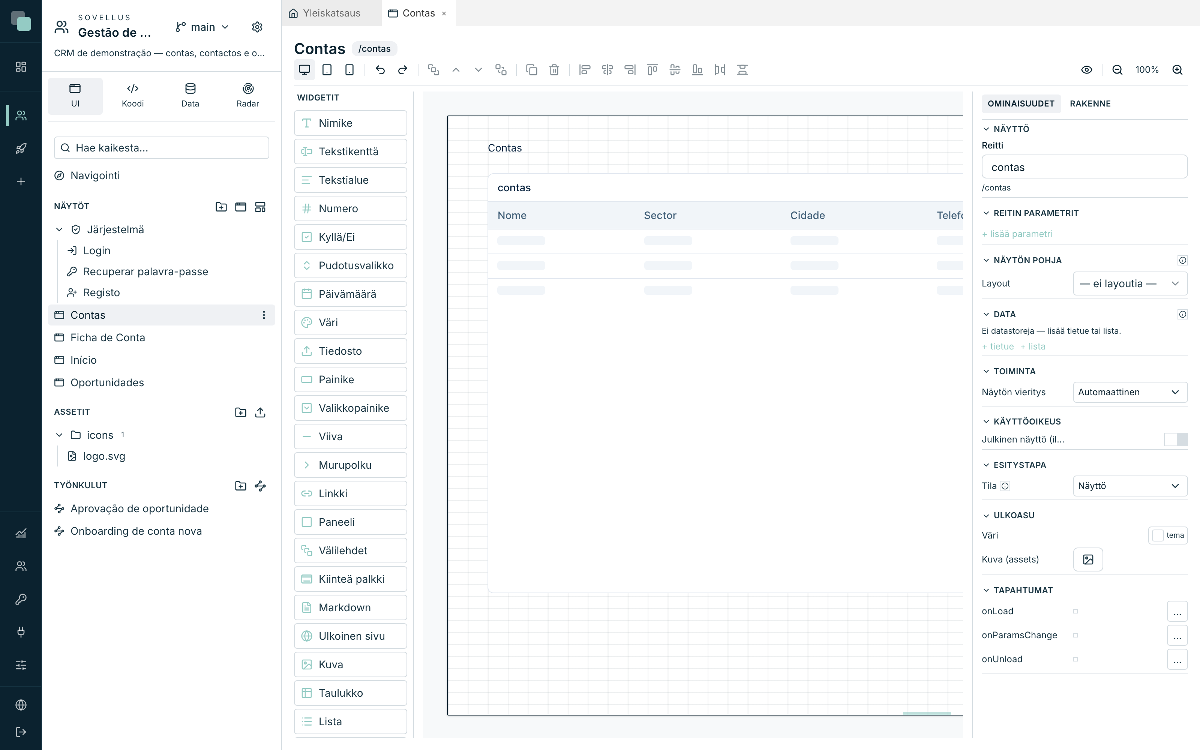The image size is (1200, 750).
Task: Switch to tablet viewport icon
Action: [327, 70]
